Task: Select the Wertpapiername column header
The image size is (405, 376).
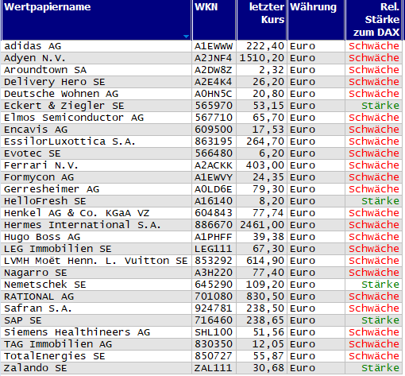Action: coord(96,20)
